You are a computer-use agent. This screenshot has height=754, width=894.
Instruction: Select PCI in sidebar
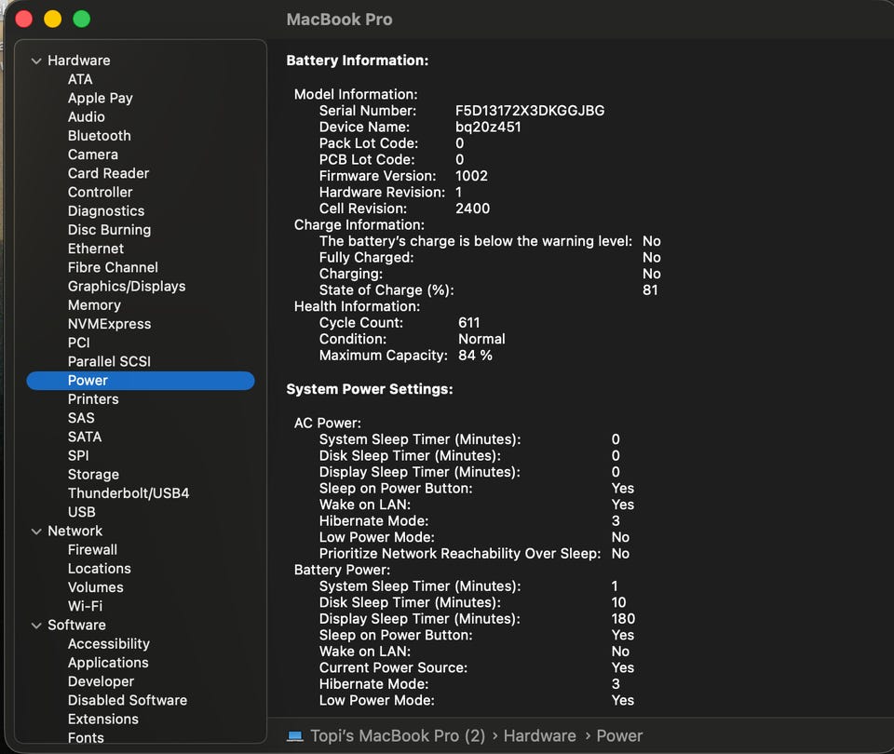click(78, 343)
